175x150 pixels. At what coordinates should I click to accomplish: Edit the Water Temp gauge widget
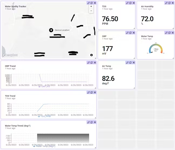(x=166, y=33)
